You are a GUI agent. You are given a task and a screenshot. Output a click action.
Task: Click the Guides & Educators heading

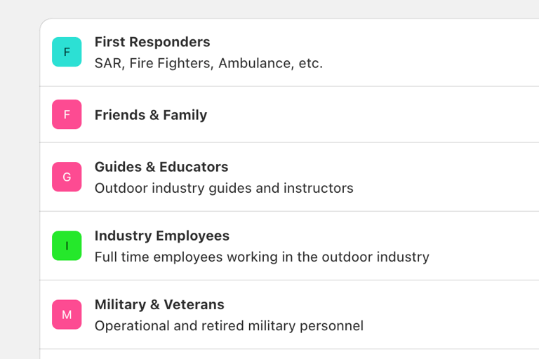(161, 167)
